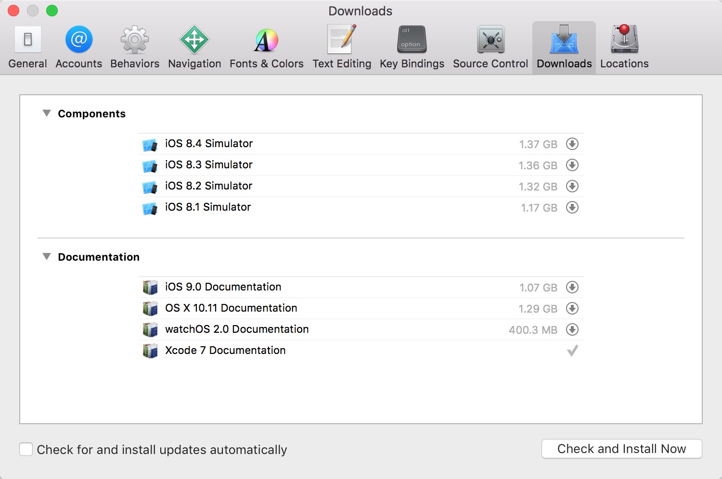722x479 pixels.
Task: Click the iOS 8.2 Simulator row icon
Action: [150, 187]
